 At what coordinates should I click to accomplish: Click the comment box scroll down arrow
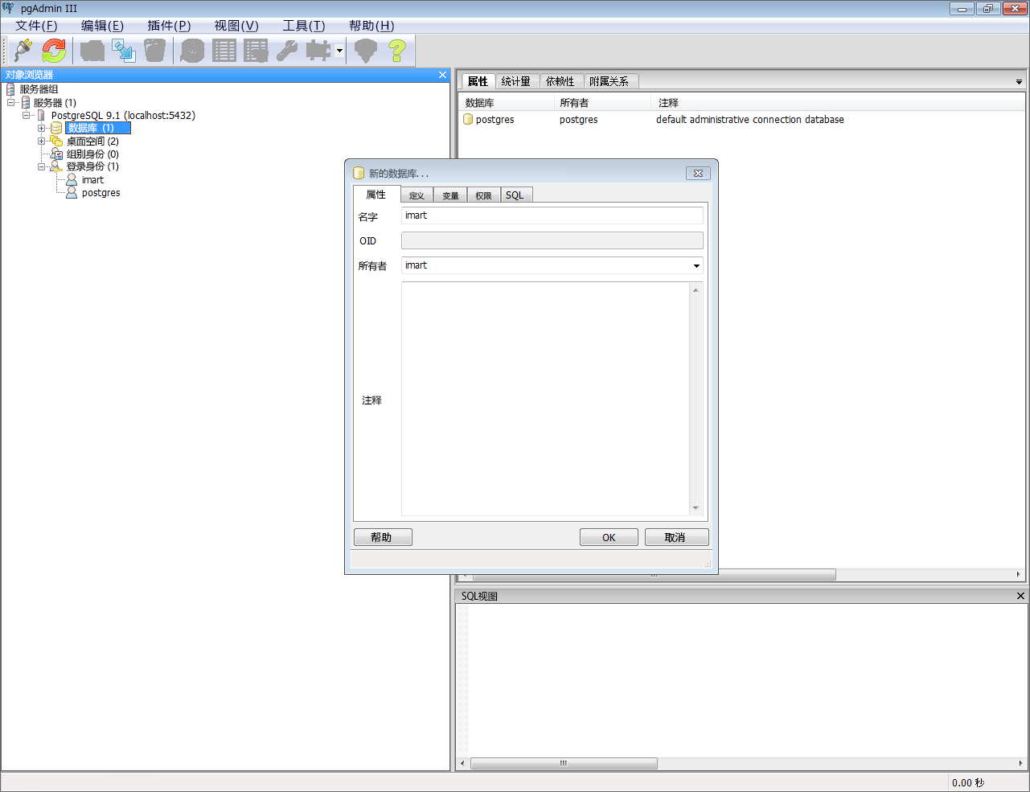point(696,508)
